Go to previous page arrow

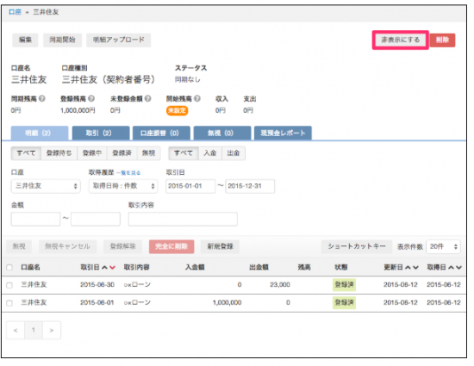click(16, 330)
